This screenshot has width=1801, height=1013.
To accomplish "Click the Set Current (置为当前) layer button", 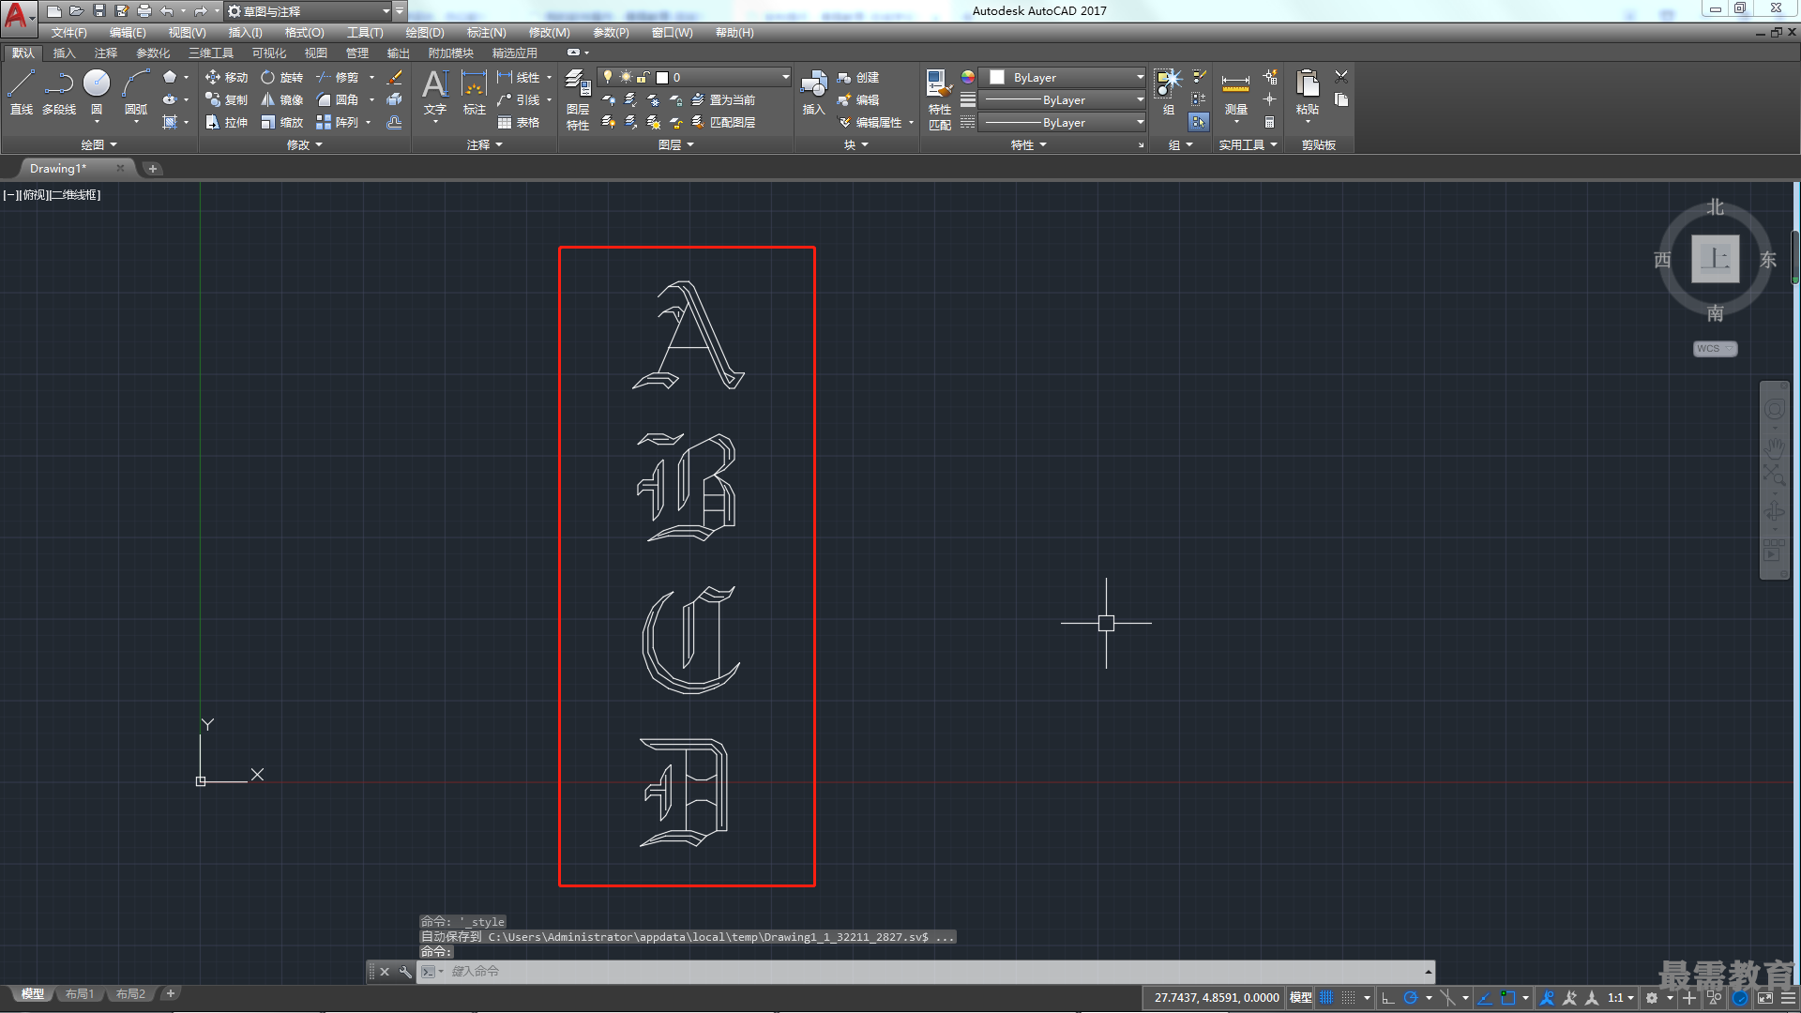I will coord(723,100).
